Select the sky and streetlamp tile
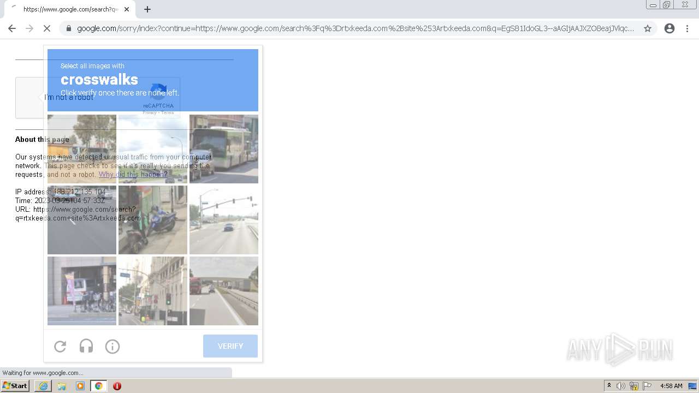The width and height of the screenshot is (699, 393). pyautogui.click(x=153, y=149)
